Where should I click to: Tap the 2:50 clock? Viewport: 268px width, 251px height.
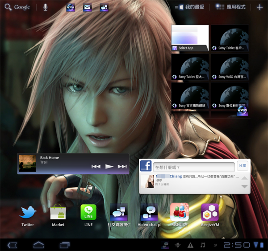(x=237, y=245)
